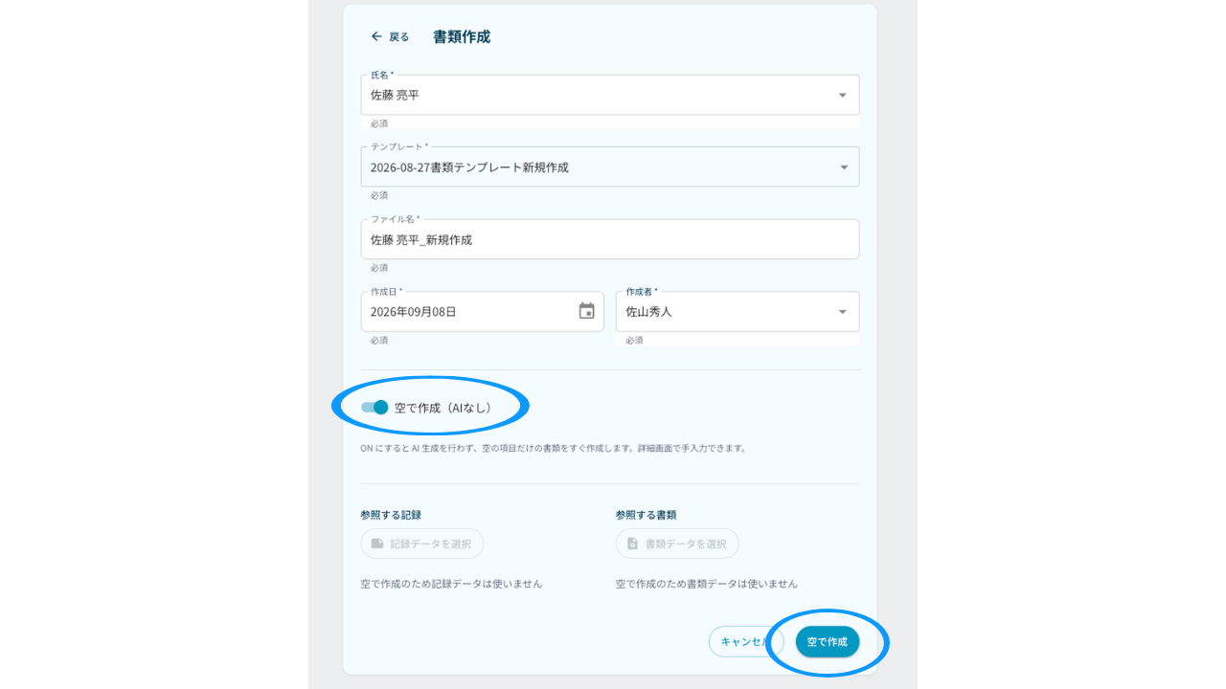Expand the 作成者 dropdown showing 佐山秀人
Viewport: 1226px width, 689px height.
(x=738, y=311)
